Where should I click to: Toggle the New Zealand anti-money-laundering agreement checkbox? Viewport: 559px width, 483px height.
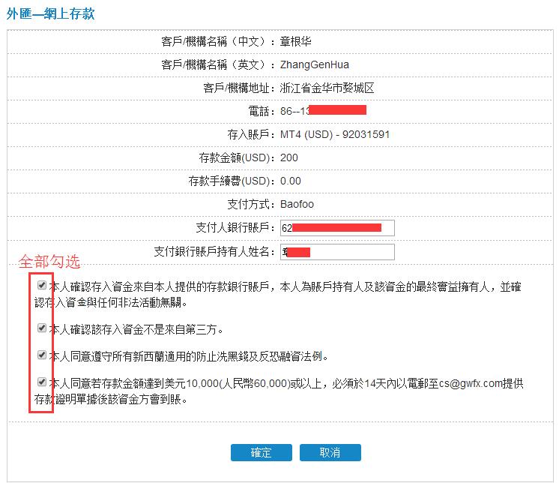click(x=42, y=355)
